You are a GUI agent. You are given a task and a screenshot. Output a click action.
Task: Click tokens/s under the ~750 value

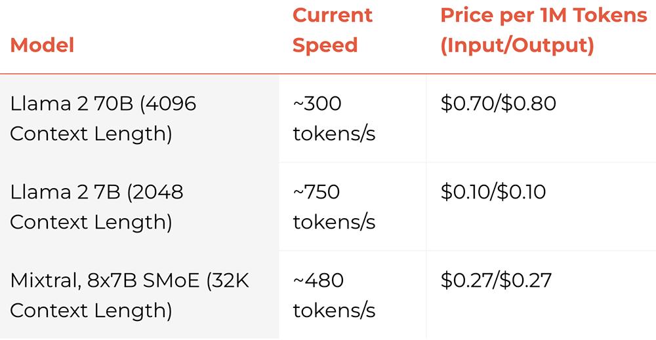[334, 222]
